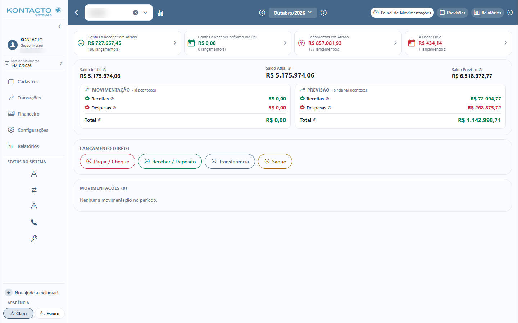
Task: Go to the next month
Action: [x=324, y=13]
